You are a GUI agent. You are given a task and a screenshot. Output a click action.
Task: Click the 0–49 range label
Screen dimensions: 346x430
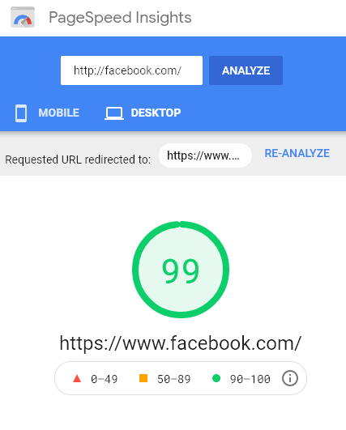pyautogui.click(x=105, y=379)
